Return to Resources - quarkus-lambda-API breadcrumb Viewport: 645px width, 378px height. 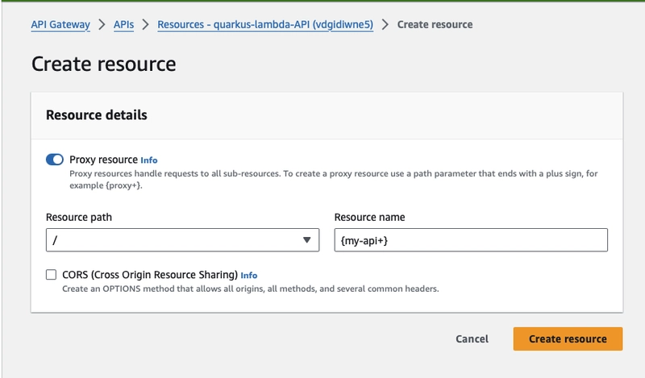pyautogui.click(x=265, y=25)
